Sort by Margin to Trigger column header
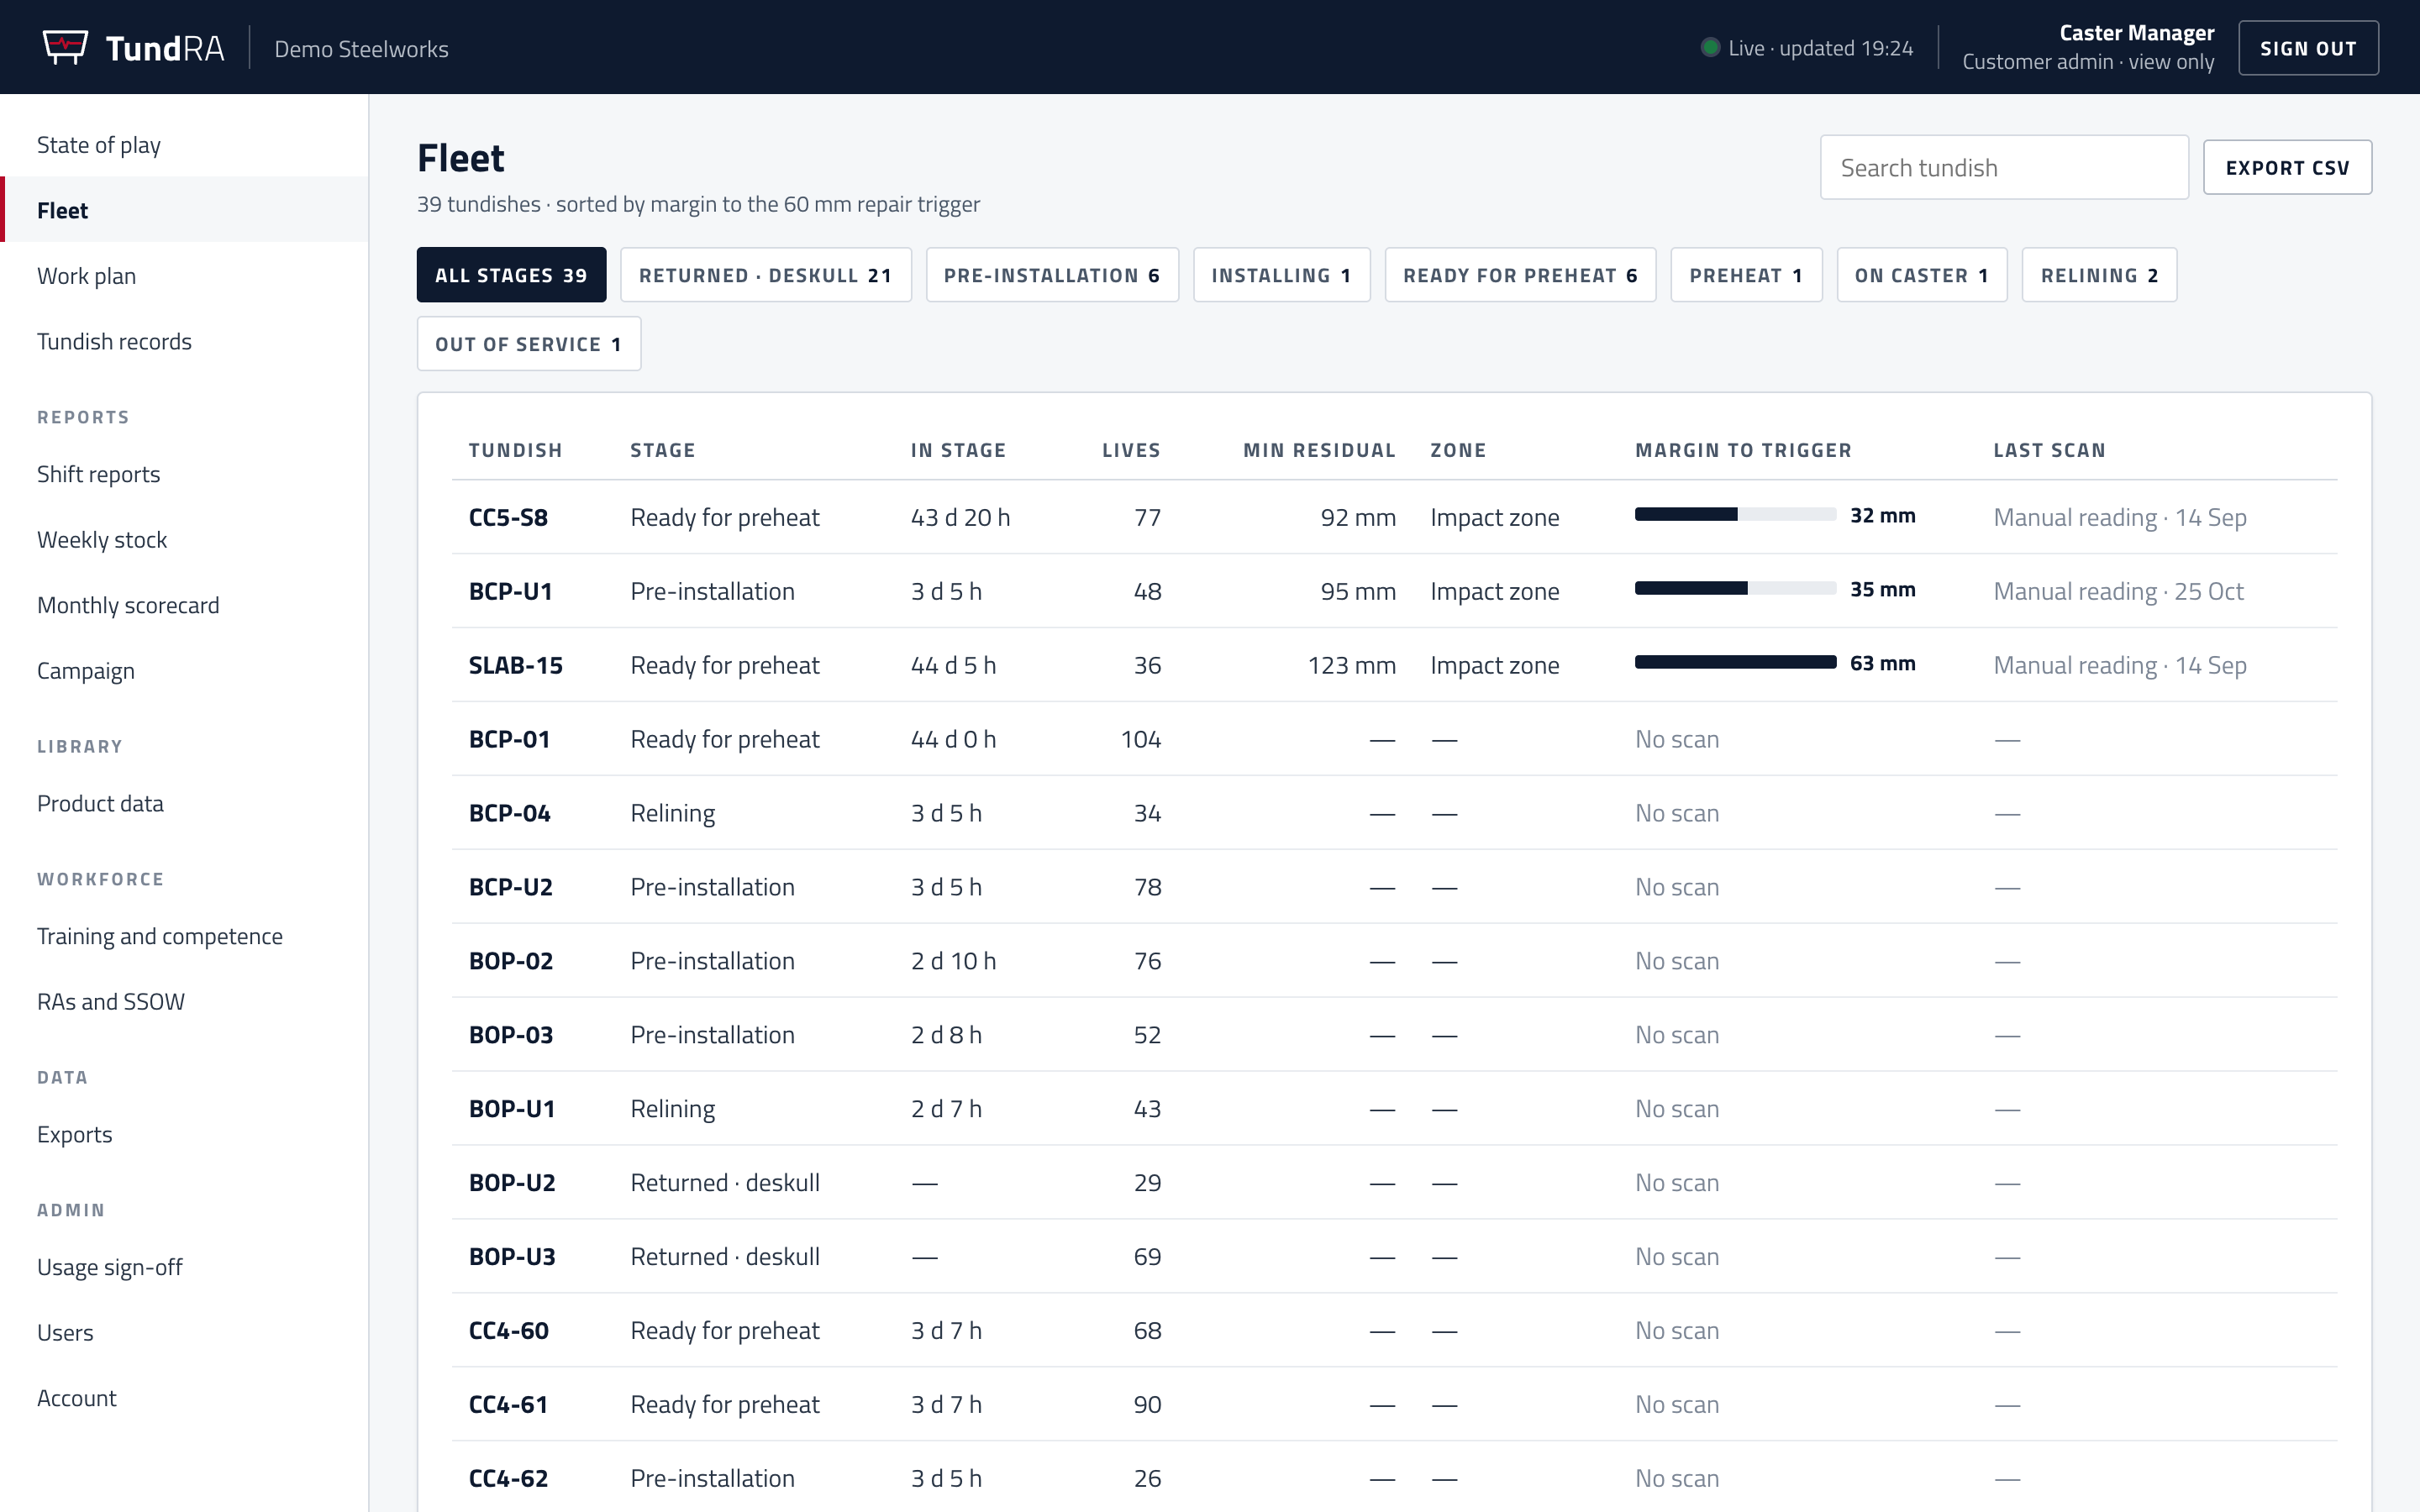 point(1743,450)
